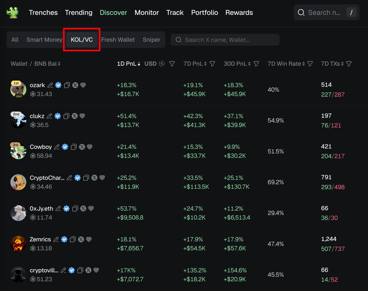
Task: Click the edit pencil icon next to ozark
Action: (x=50, y=85)
